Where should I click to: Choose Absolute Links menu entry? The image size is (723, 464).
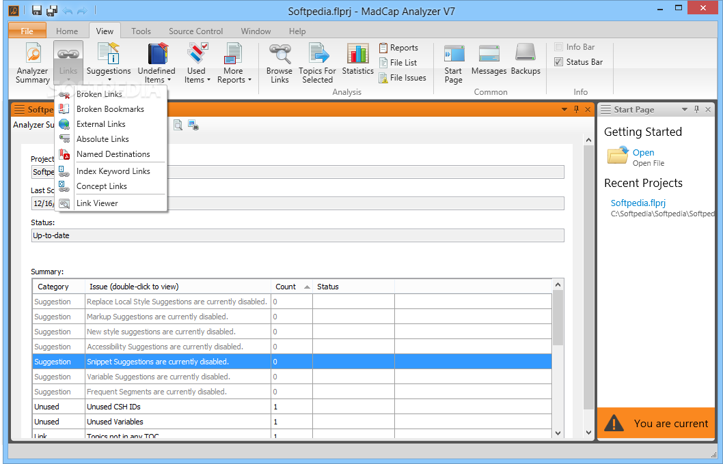pyautogui.click(x=111, y=139)
